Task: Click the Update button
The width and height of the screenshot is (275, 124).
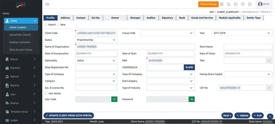Action: (242, 115)
